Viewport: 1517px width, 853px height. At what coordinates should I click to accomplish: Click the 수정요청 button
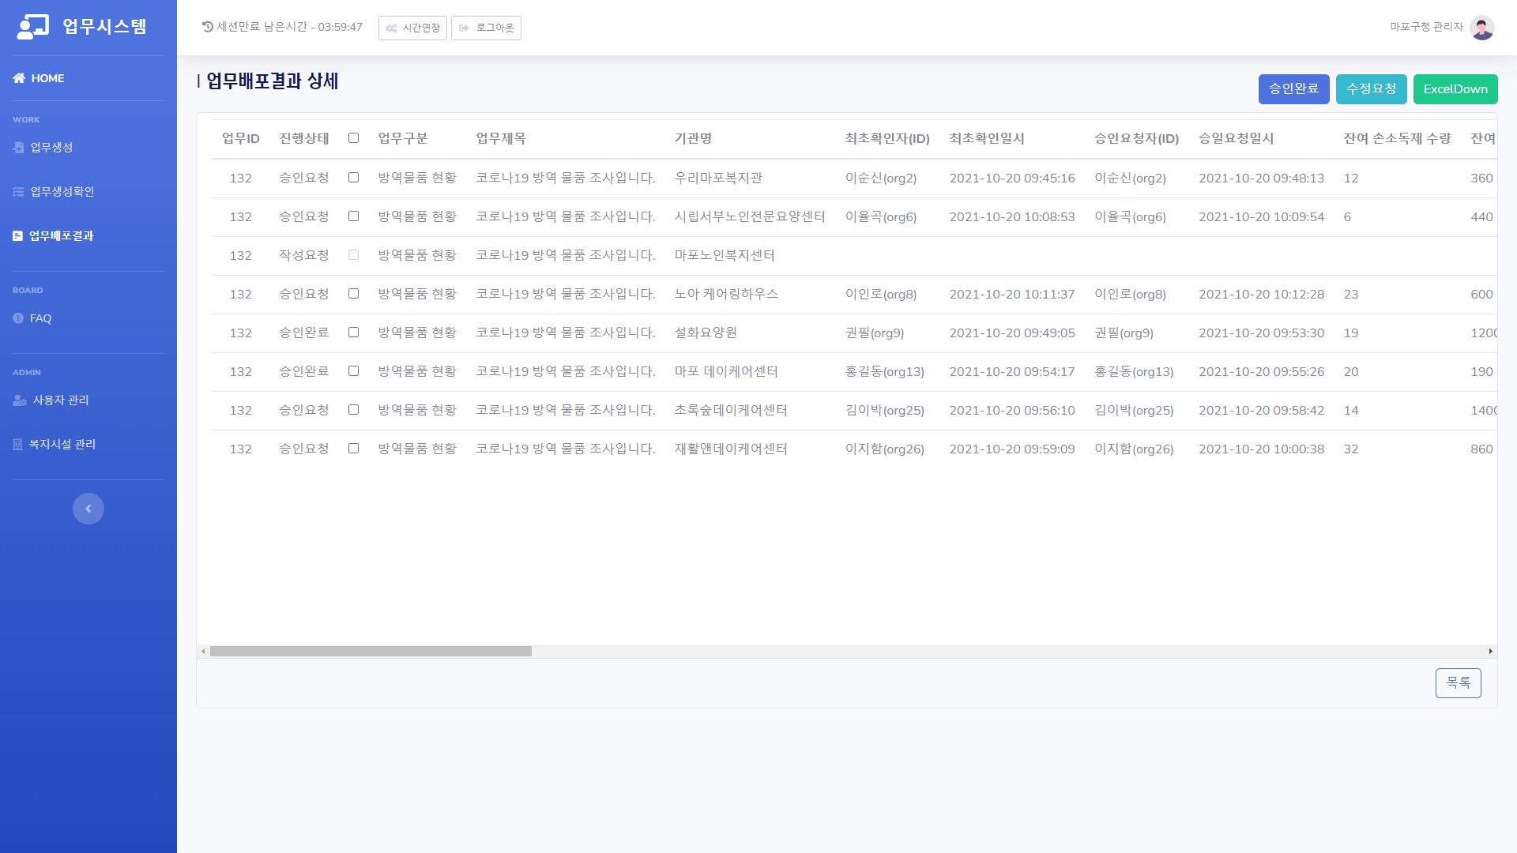1372,89
